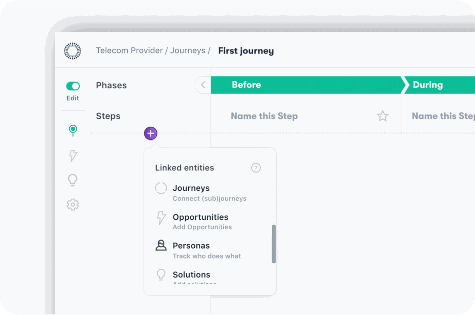Open Opportunities via the sidebar lightning icon
The height and width of the screenshot is (315, 475).
(x=73, y=155)
